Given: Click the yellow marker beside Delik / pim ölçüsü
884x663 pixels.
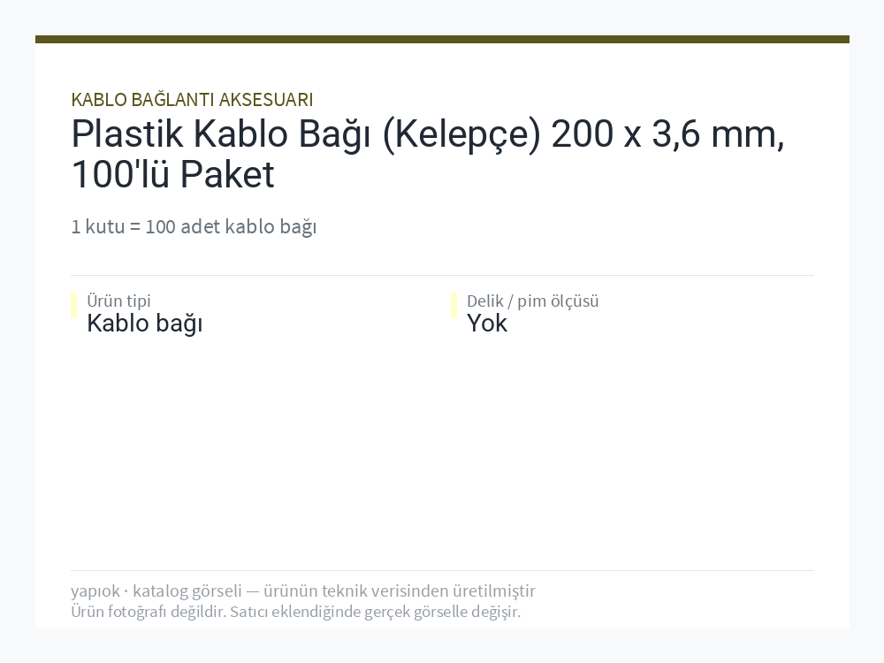Looking at the screenshot, I should [453, 306].
